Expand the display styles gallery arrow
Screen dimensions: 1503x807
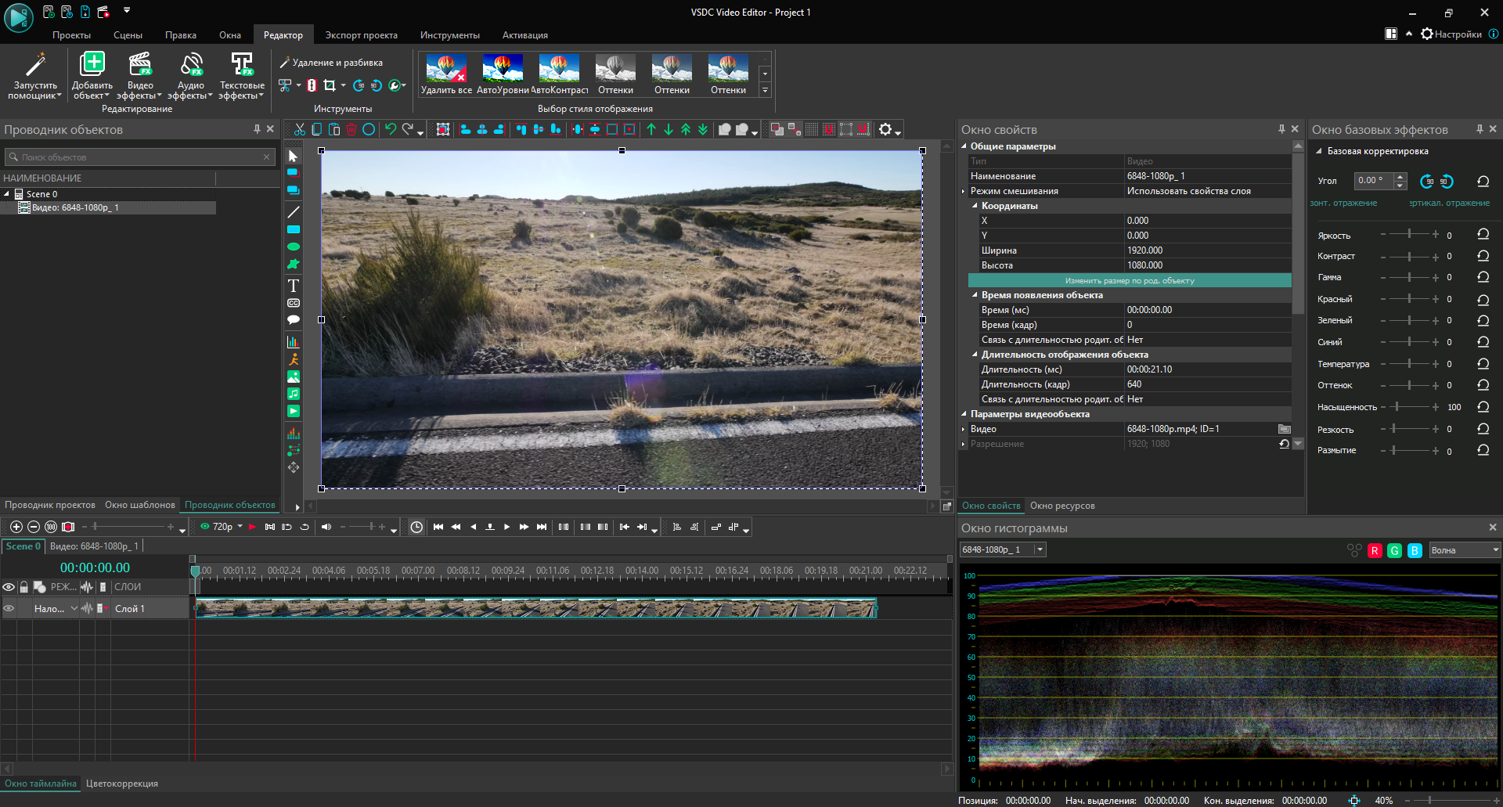[765, 90]
